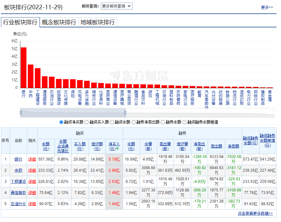Click the 中药 bar in the chart
Screen dimensions: 281x222
pyautogui.click(x=31, y=76)
